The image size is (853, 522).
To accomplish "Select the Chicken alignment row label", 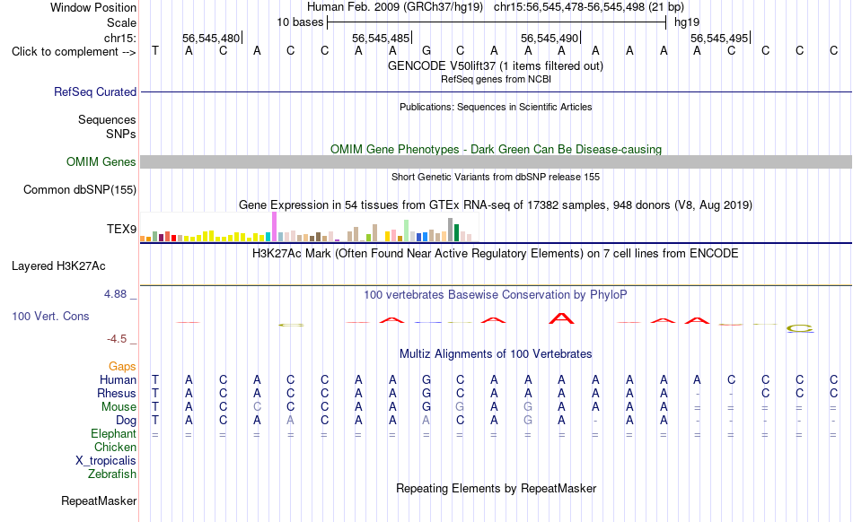I will coord(115,447).
